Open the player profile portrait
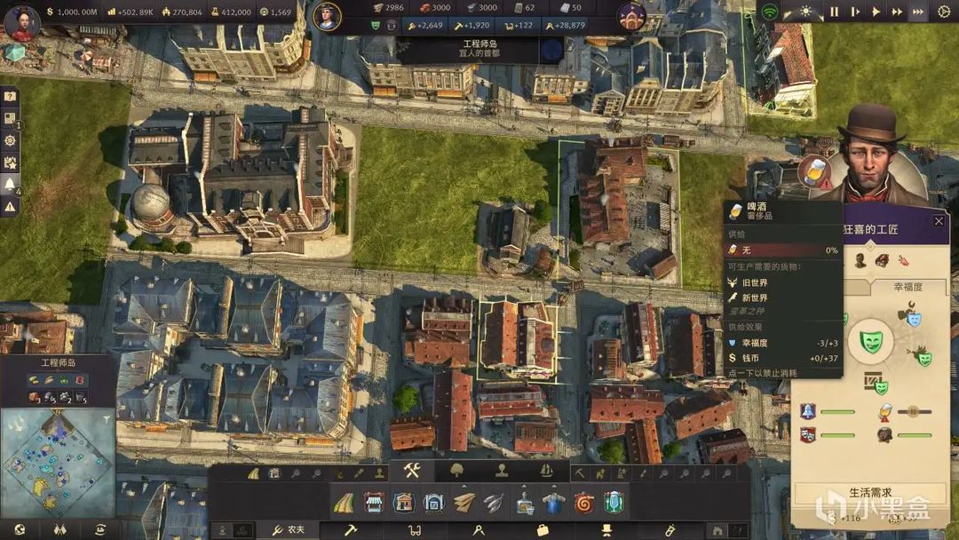The image size is (959, 540). pyautogui.click(x=22, y=22)
